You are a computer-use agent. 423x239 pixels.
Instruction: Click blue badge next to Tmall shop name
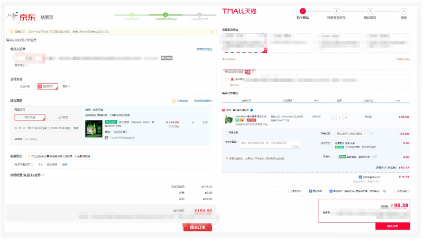(252, 110)
